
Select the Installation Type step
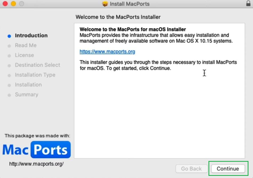coord(35,75)
